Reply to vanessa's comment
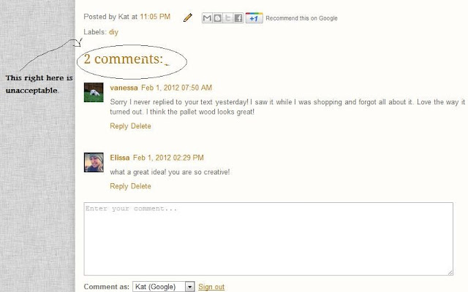 (118, 126)
